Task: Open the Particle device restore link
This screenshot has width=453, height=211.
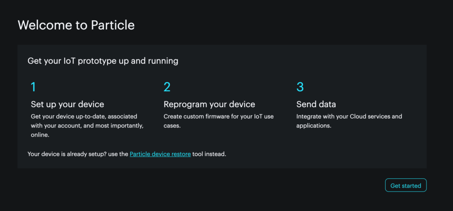Action: pyautogui.click(x=160, y=154)
